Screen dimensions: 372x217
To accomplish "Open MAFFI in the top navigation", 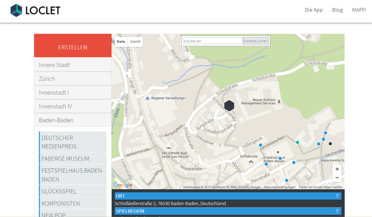I will click(x=359, y=10).
